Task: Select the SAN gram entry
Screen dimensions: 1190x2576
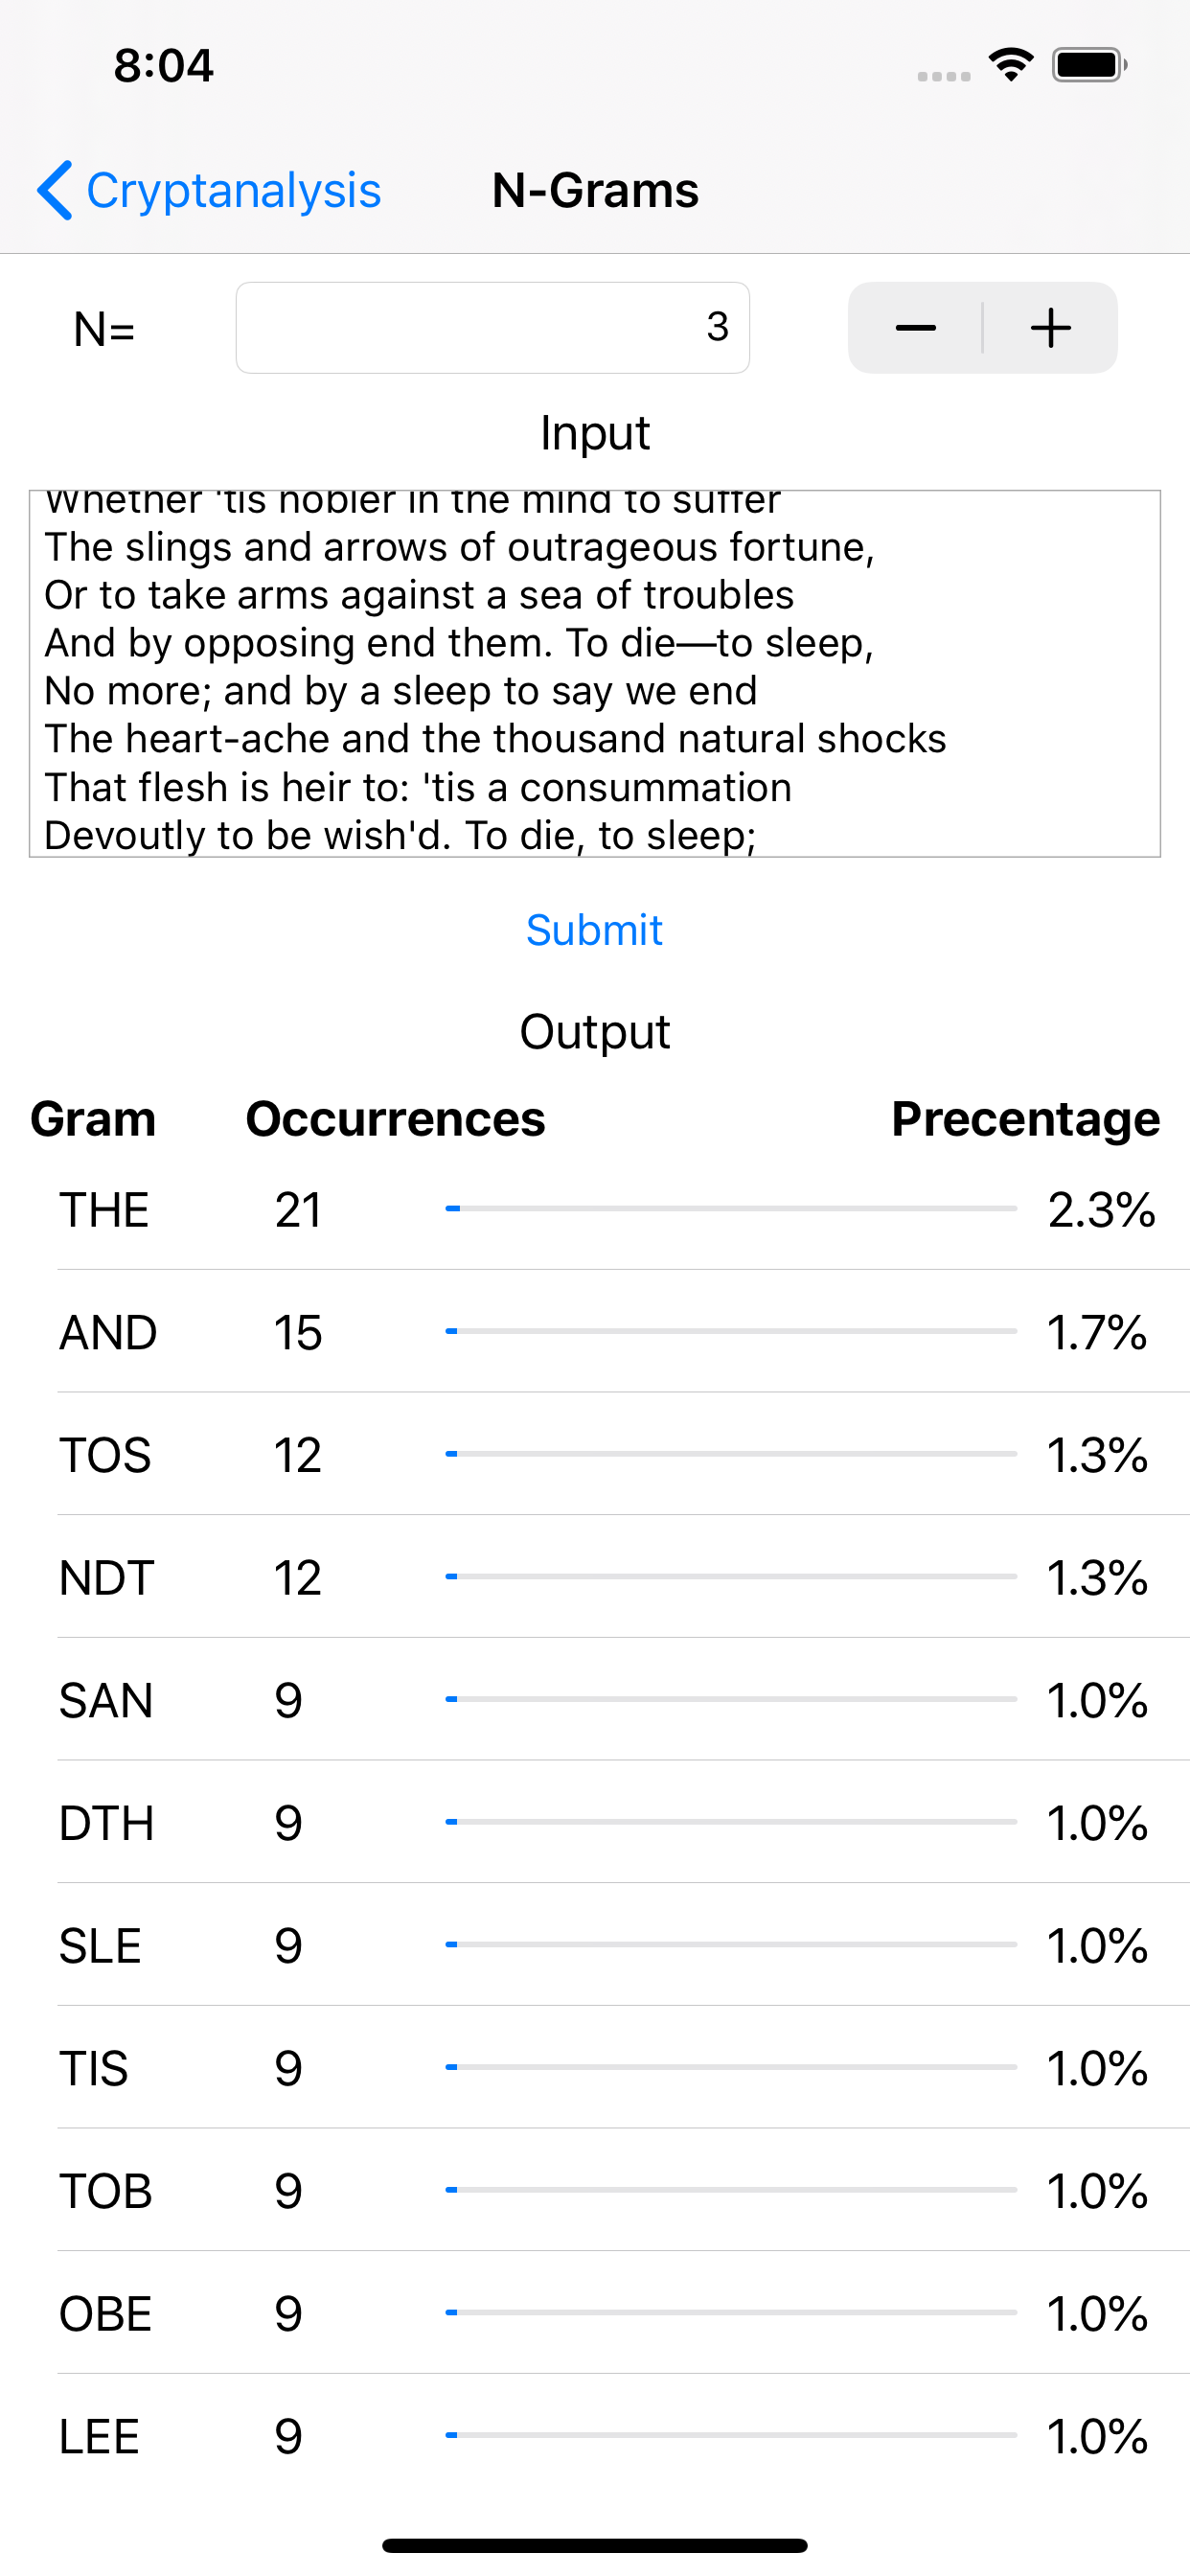Action: click(622, 1700)
